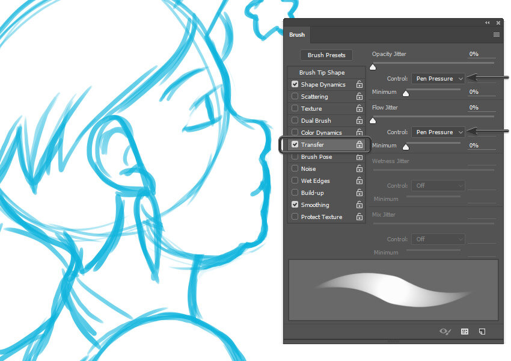Lock the Dual Brush settings
The height and width of the screenshot is (361, 511).
359,120
